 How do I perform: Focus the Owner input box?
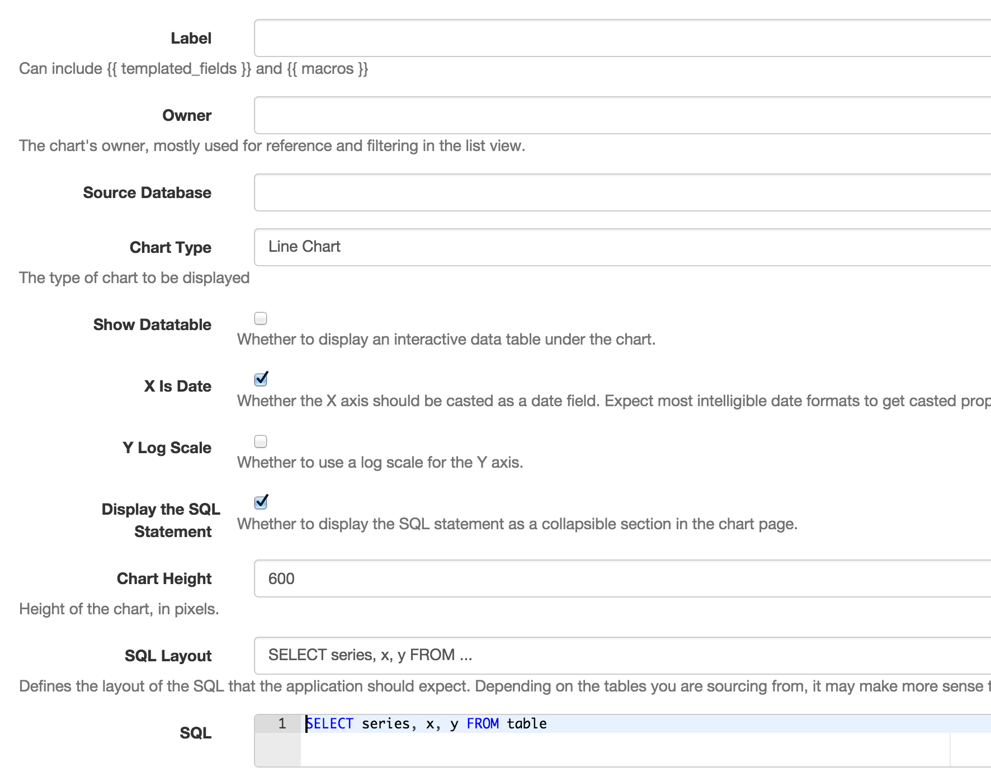coord(621,115)
